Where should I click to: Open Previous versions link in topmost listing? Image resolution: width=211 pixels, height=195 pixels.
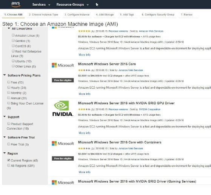point(118,31)
